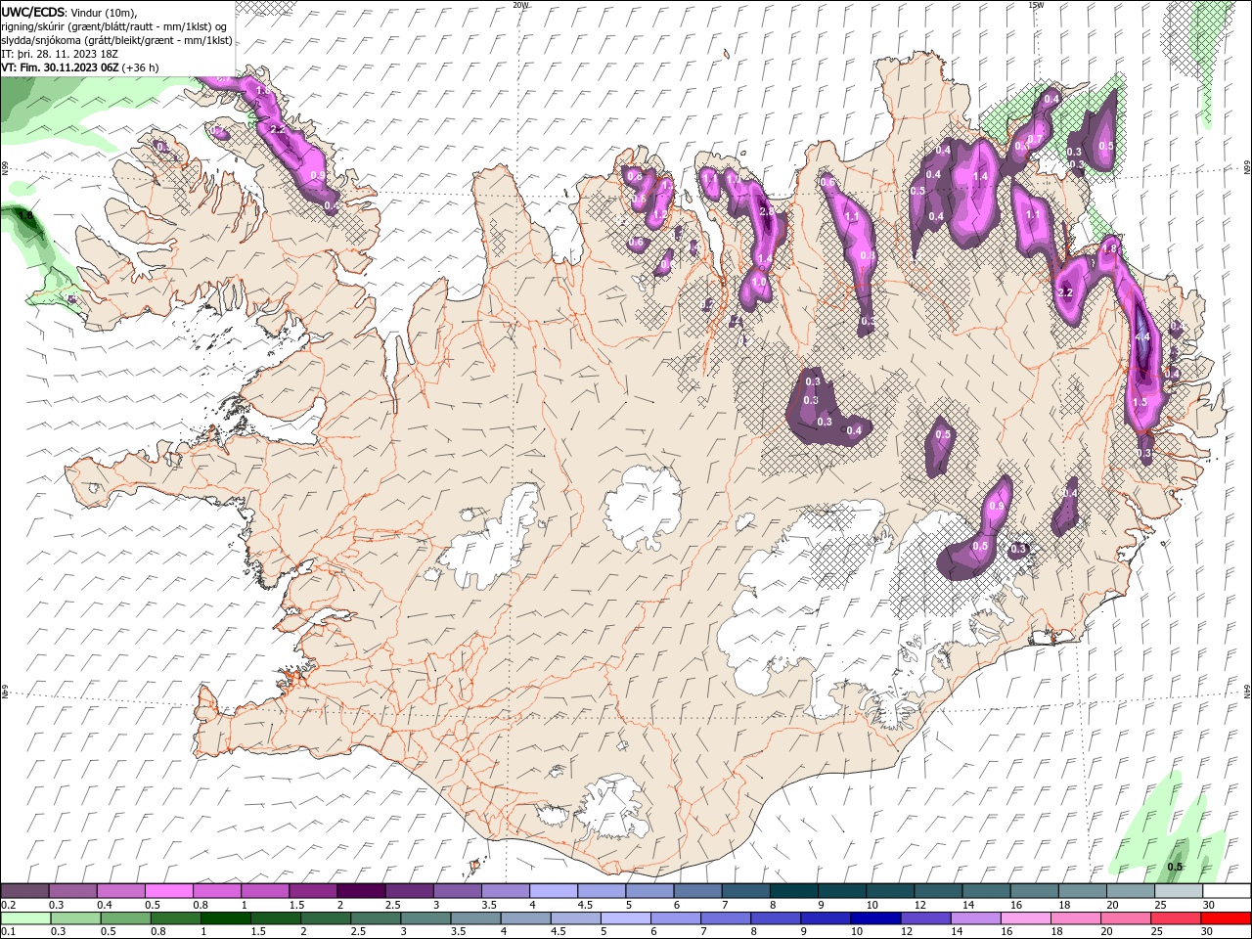This screenshot has height=939, width=1252.
Task: Pick the bright pink swatch between 0.5 and 0.8
Action: coord(169,891)
